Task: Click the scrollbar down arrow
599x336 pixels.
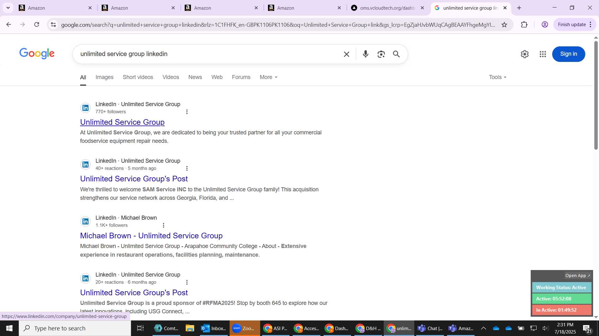Action: (x=596, y=317)
